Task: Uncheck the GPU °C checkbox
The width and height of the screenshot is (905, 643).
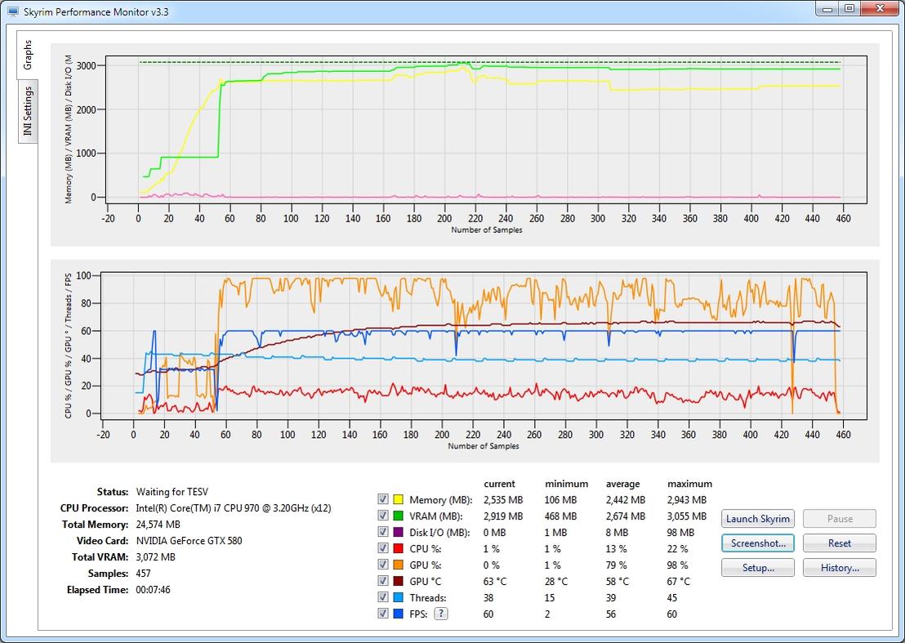Action: (x=383, y=581)
